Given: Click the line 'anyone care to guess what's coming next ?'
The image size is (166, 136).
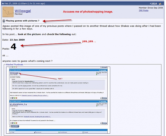Looking at the screenshot, I should pyautogui.click(x=27, y=61).
